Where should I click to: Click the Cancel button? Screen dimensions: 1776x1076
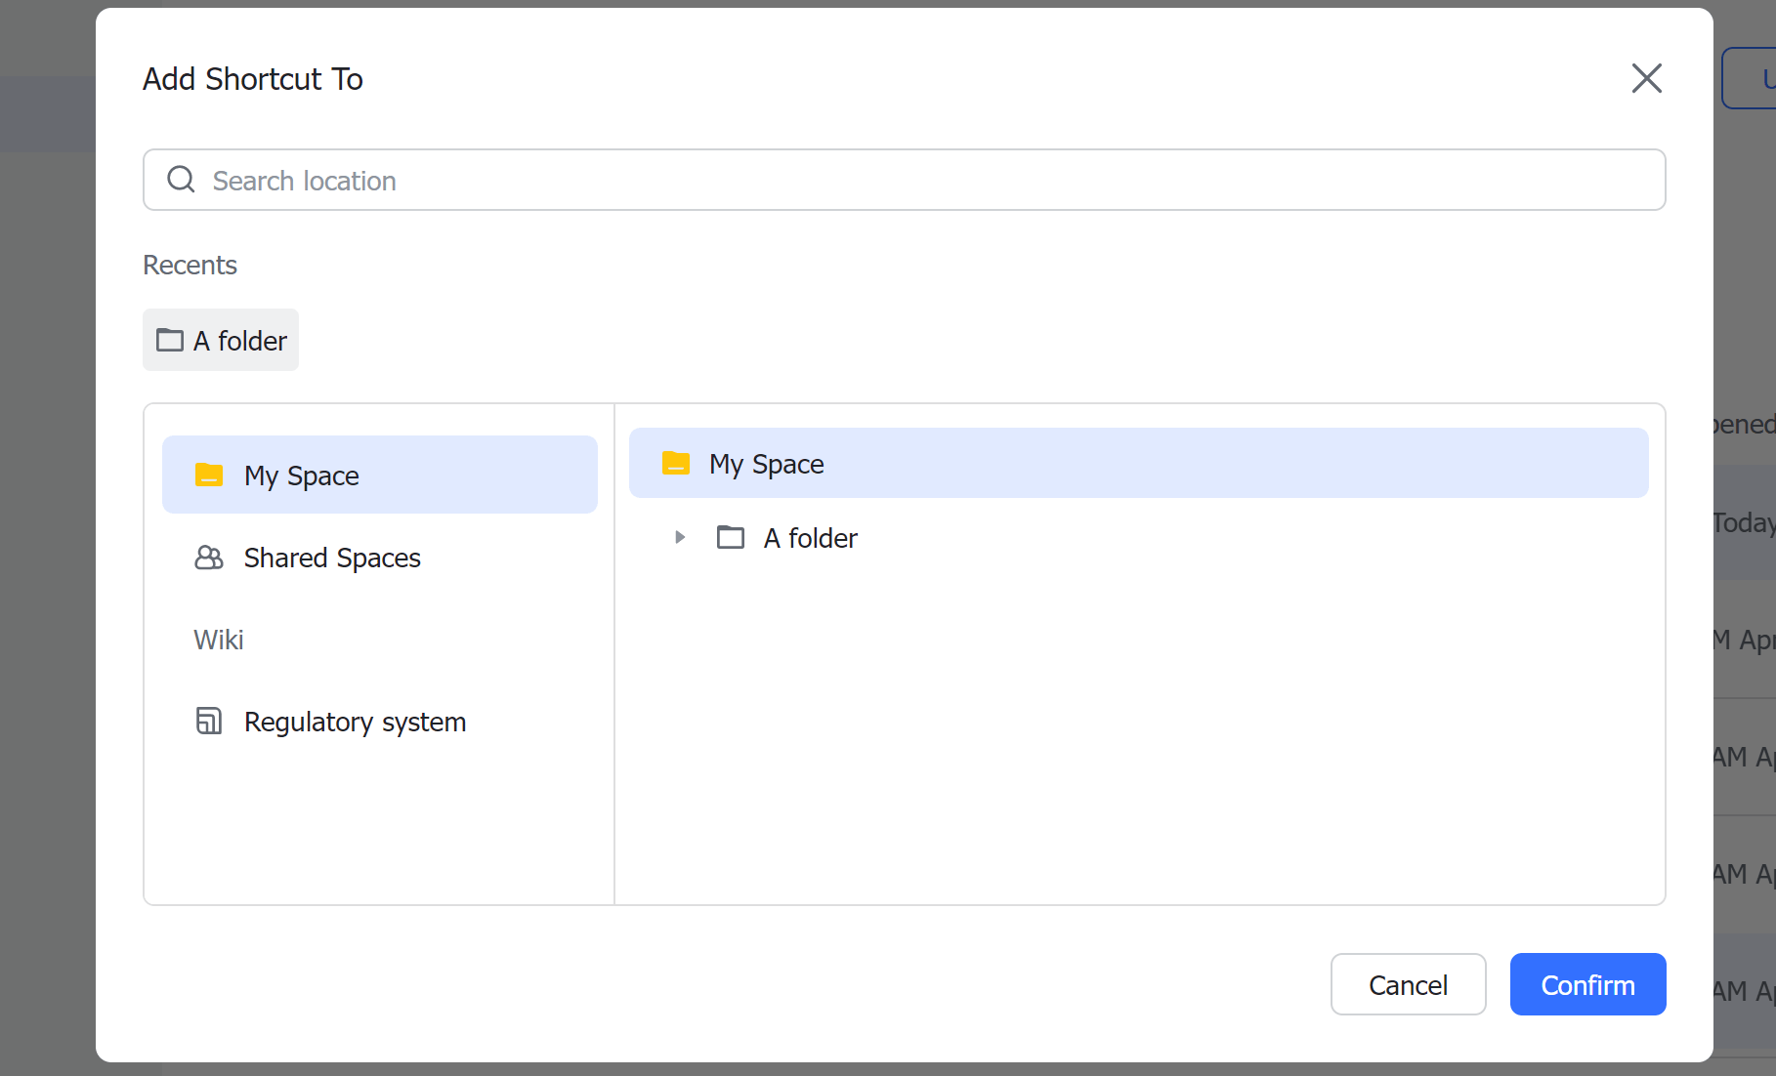(x=1408, y=984)
